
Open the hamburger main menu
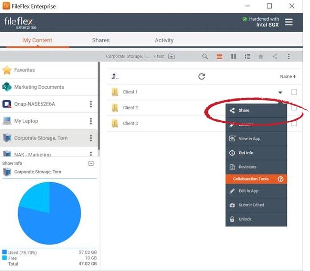[x=289, y=22]
